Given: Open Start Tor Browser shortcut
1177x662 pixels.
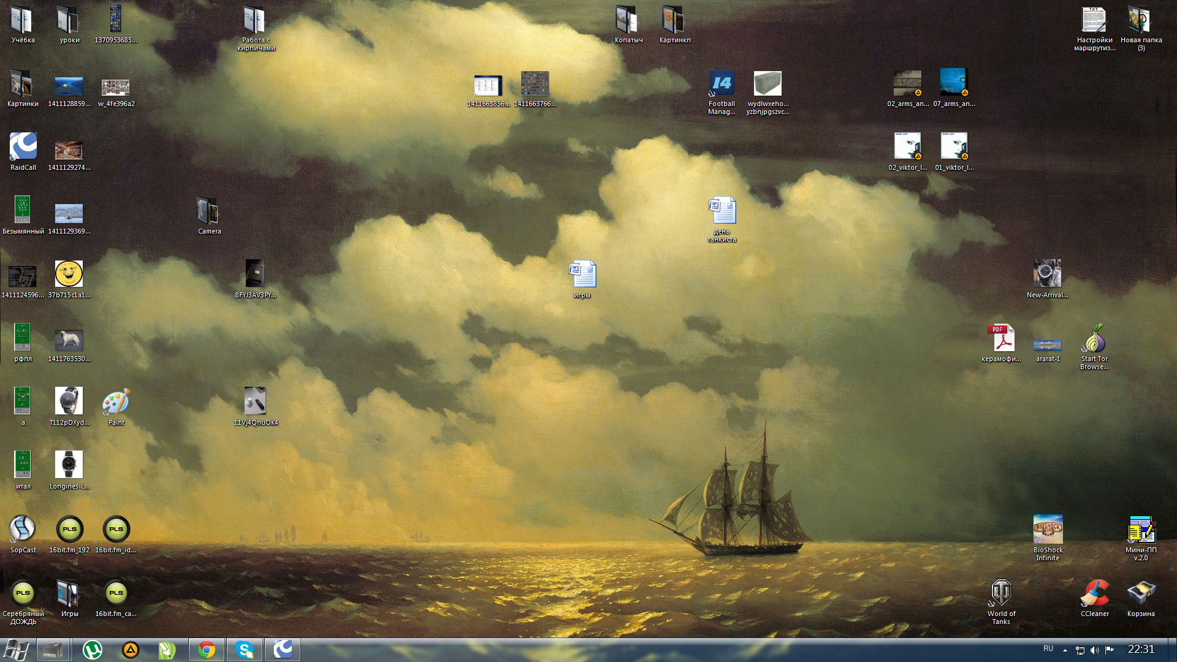Looking at the screenshot, I should [x=1094, y=339].
